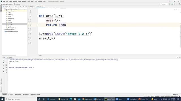The image size is (181, 101).
Task: Open SM examples.py in project tree
Action: click(12, 28)
